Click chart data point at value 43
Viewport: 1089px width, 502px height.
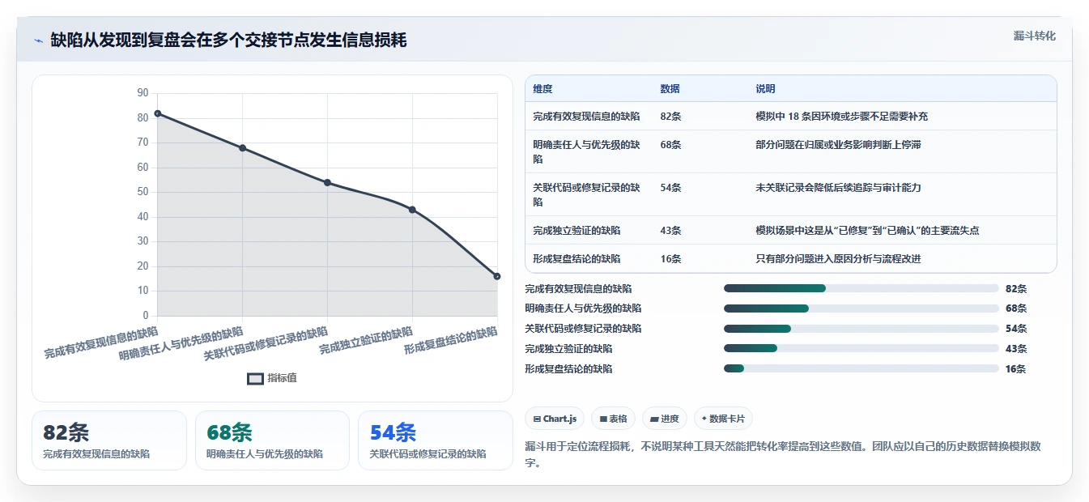(x=412, y=210)
